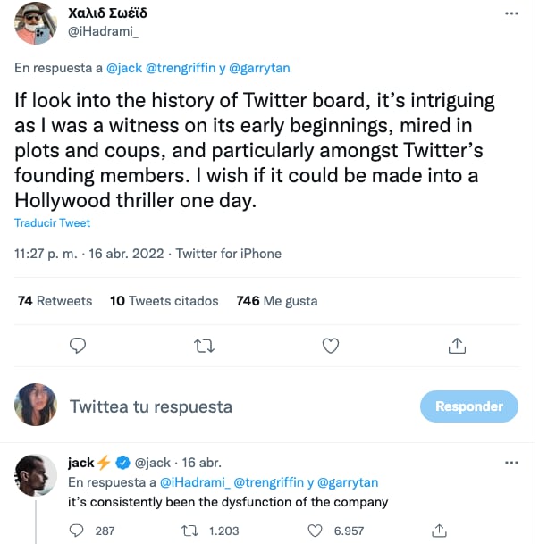This screenshot has height=544, width=539.
Task: Open more options menu on jack's reply
Action: (511, 463)
